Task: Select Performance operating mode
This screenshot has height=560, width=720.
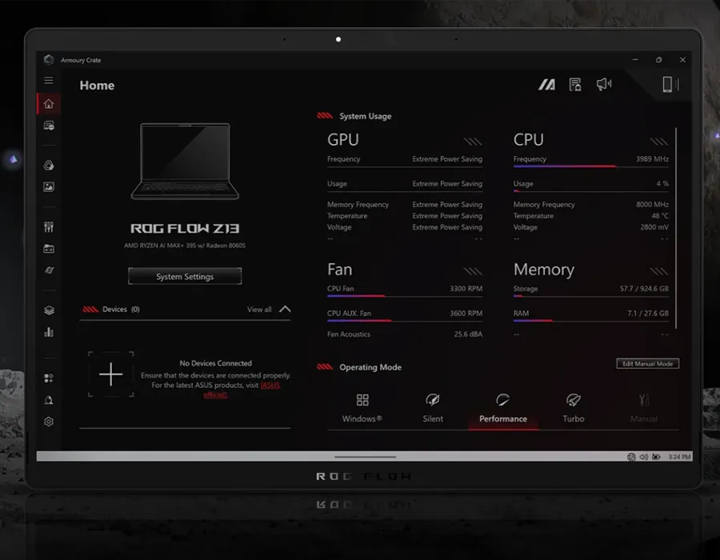Action: 503,408
